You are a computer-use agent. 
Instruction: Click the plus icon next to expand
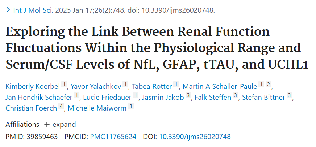pyautogui.click(x=47, y=125)
